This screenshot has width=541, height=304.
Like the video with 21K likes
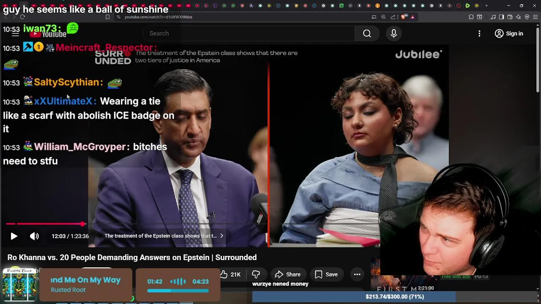click(x=230, y=274)
